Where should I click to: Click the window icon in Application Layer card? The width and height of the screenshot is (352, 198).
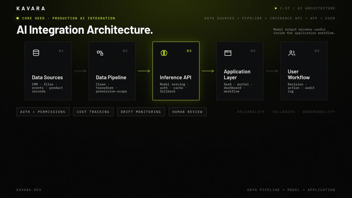[x=228, y=53]
